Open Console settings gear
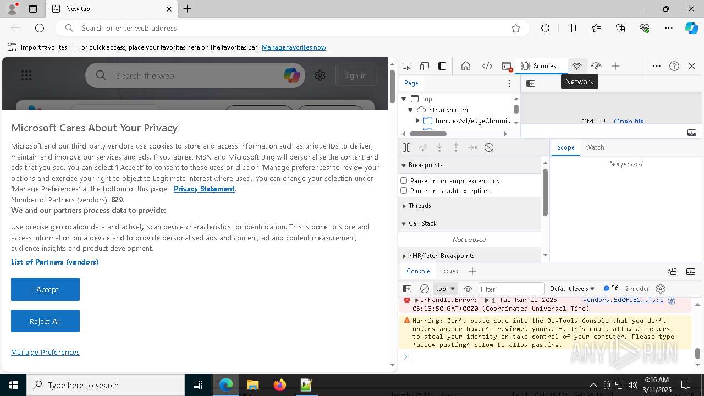The image size is (704, 396). click(661, 289)
